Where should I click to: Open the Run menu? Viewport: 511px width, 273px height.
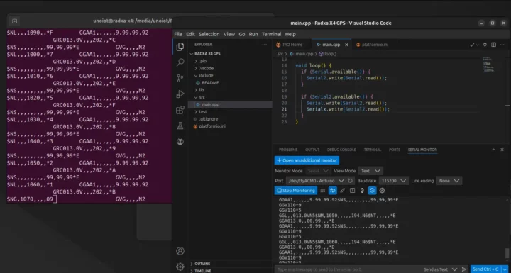point(253,34)
